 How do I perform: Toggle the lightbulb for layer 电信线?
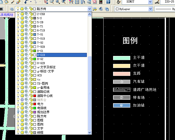[x=18, y=108]
